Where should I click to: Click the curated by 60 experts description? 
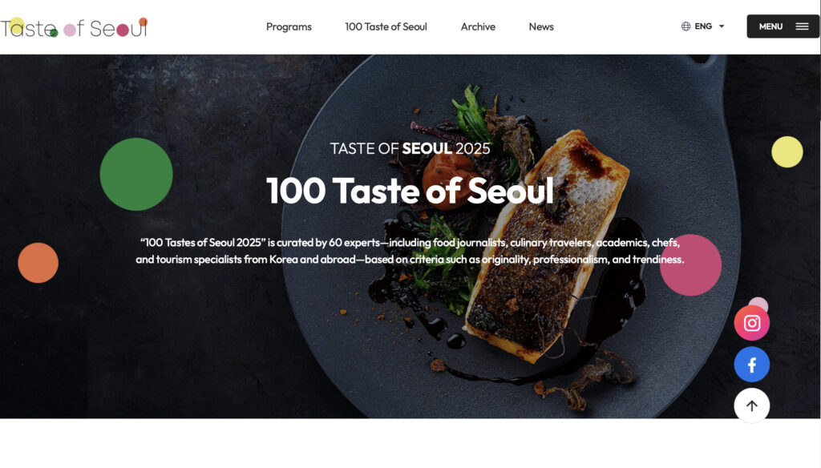tap(410, 251)
